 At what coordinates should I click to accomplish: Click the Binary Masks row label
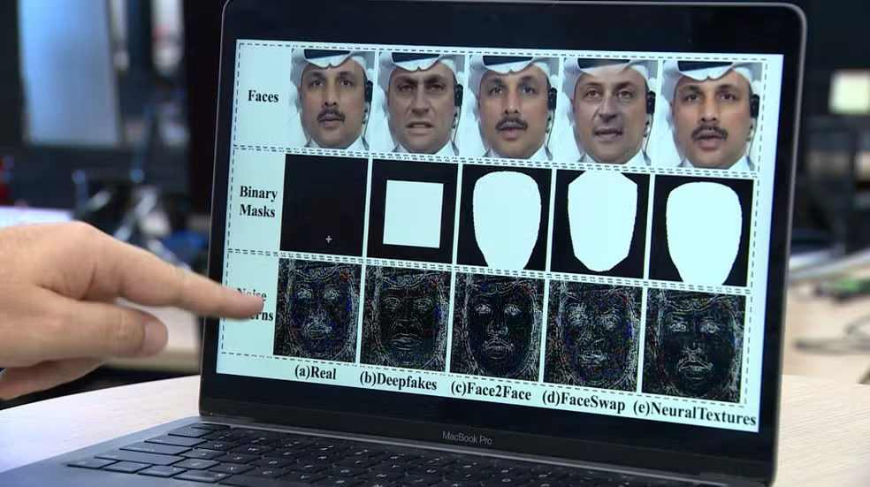click(x=257, y=202)
